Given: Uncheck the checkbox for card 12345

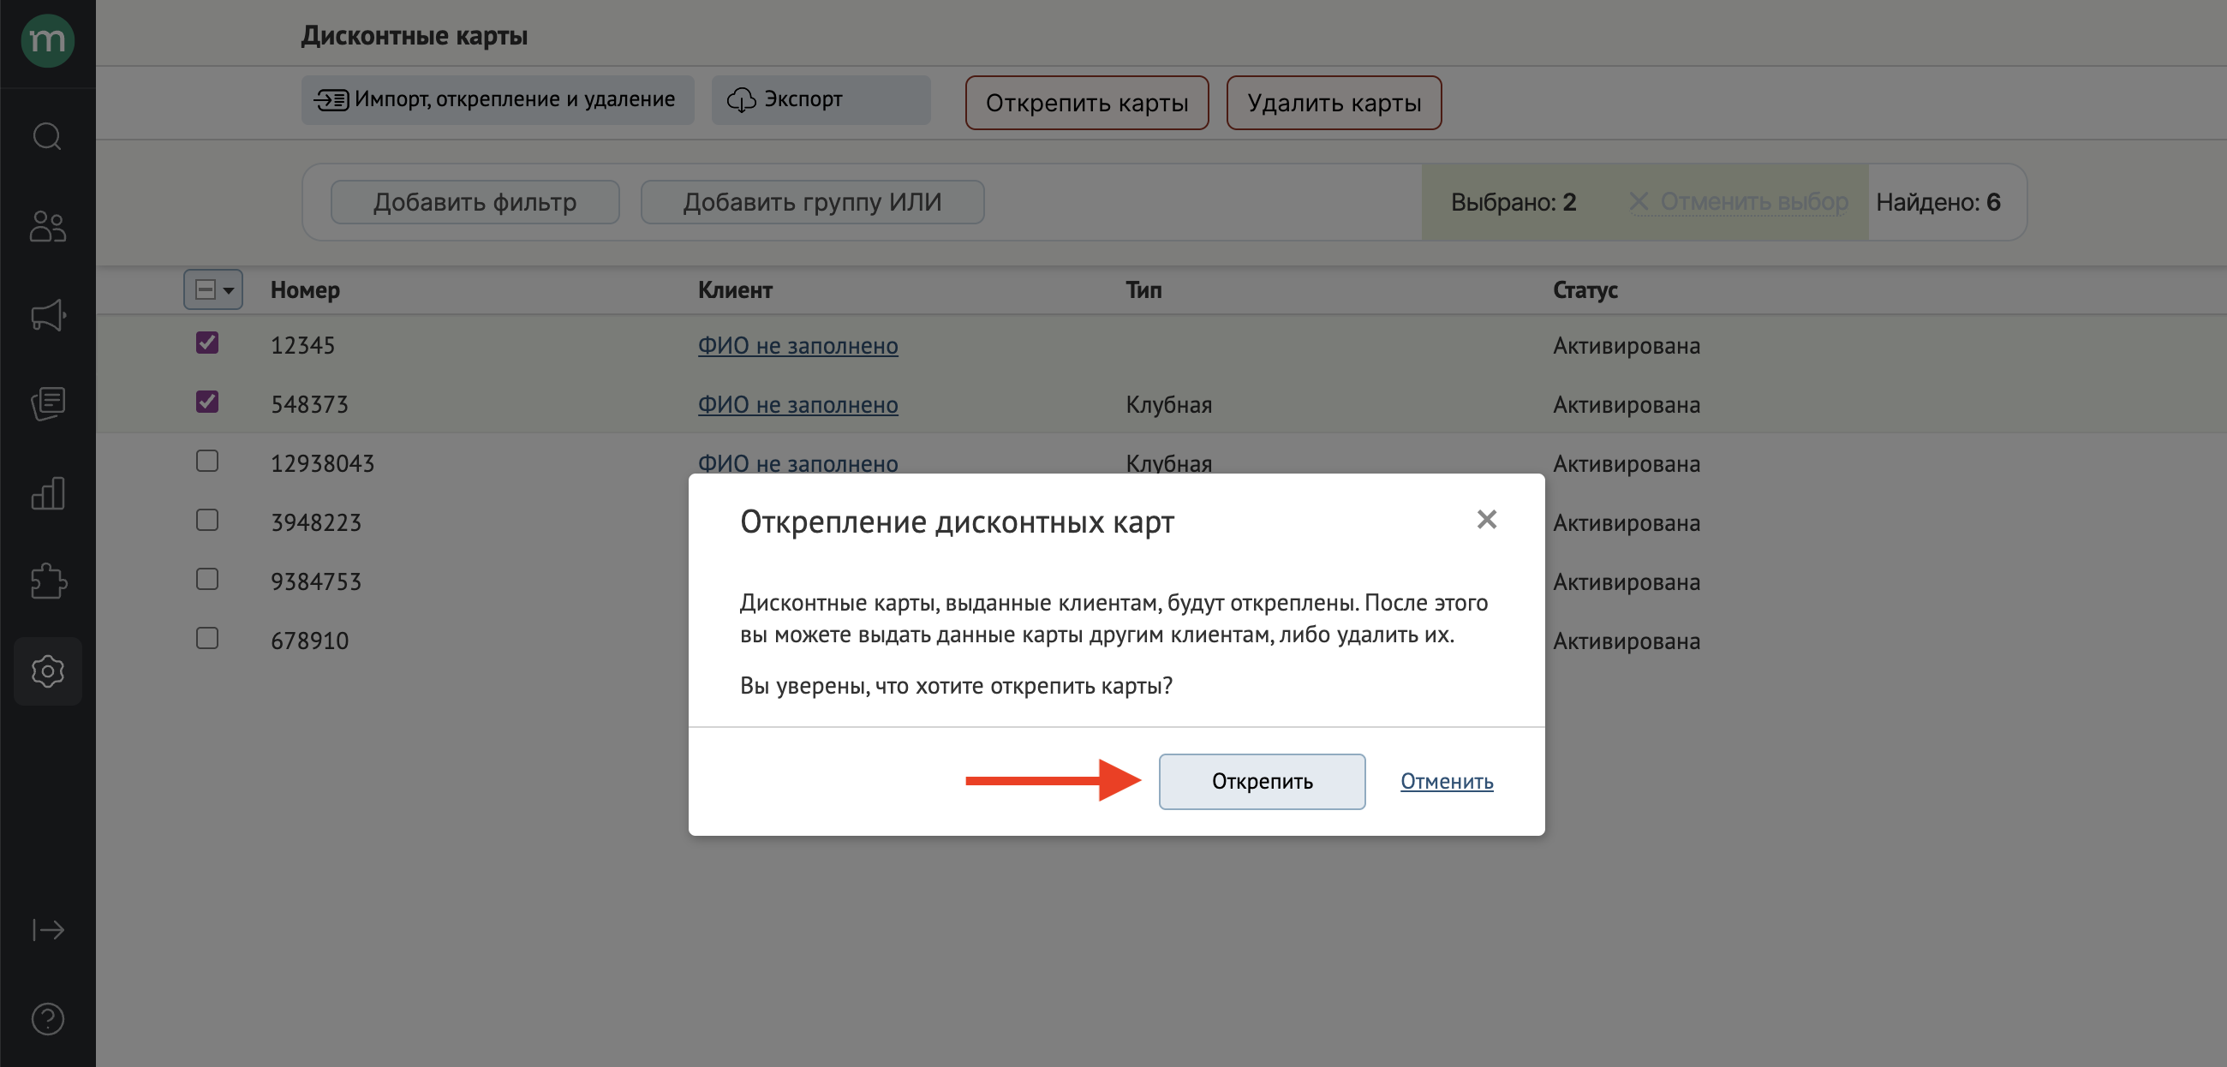Looking at the screenshot, I should [x=206, y=343].
